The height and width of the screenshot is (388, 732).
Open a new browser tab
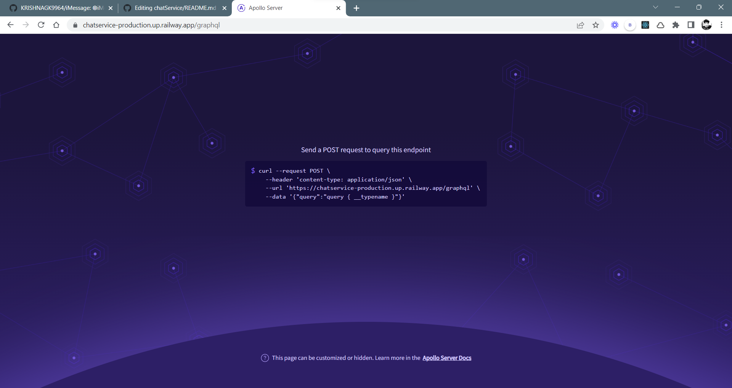356,8
